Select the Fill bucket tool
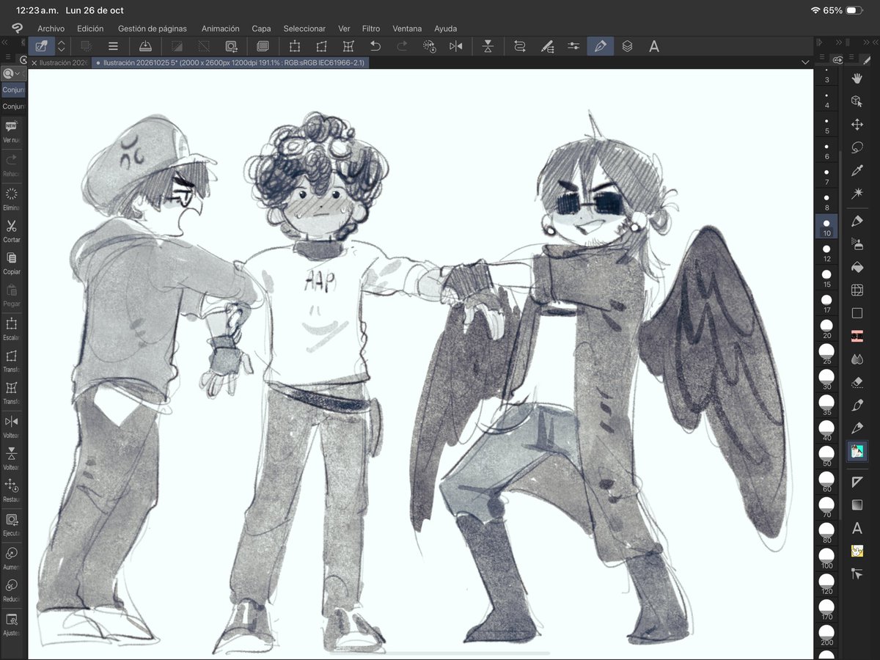880x660 pixels. [x=857, y=267]
